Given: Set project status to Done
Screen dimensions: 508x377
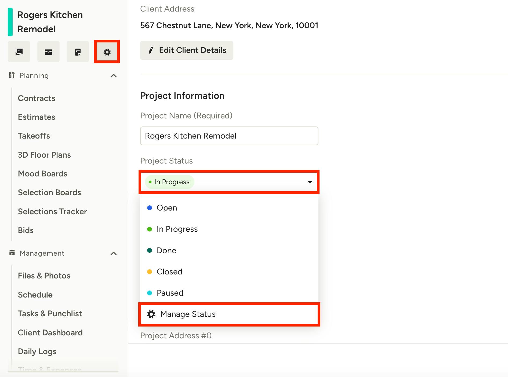Looking at the screenshot, I should click(166, 251).
